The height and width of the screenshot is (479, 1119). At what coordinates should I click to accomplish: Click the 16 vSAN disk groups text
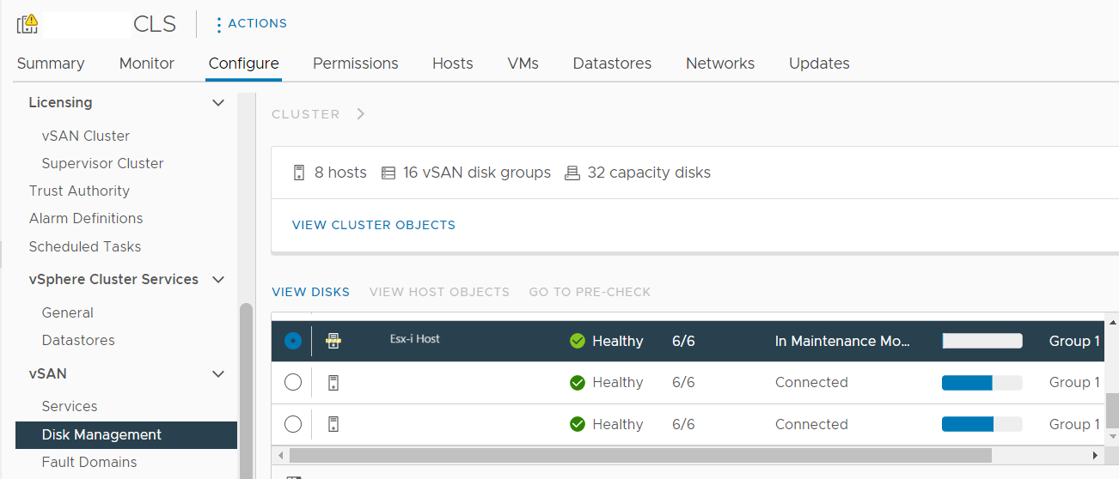477,173
